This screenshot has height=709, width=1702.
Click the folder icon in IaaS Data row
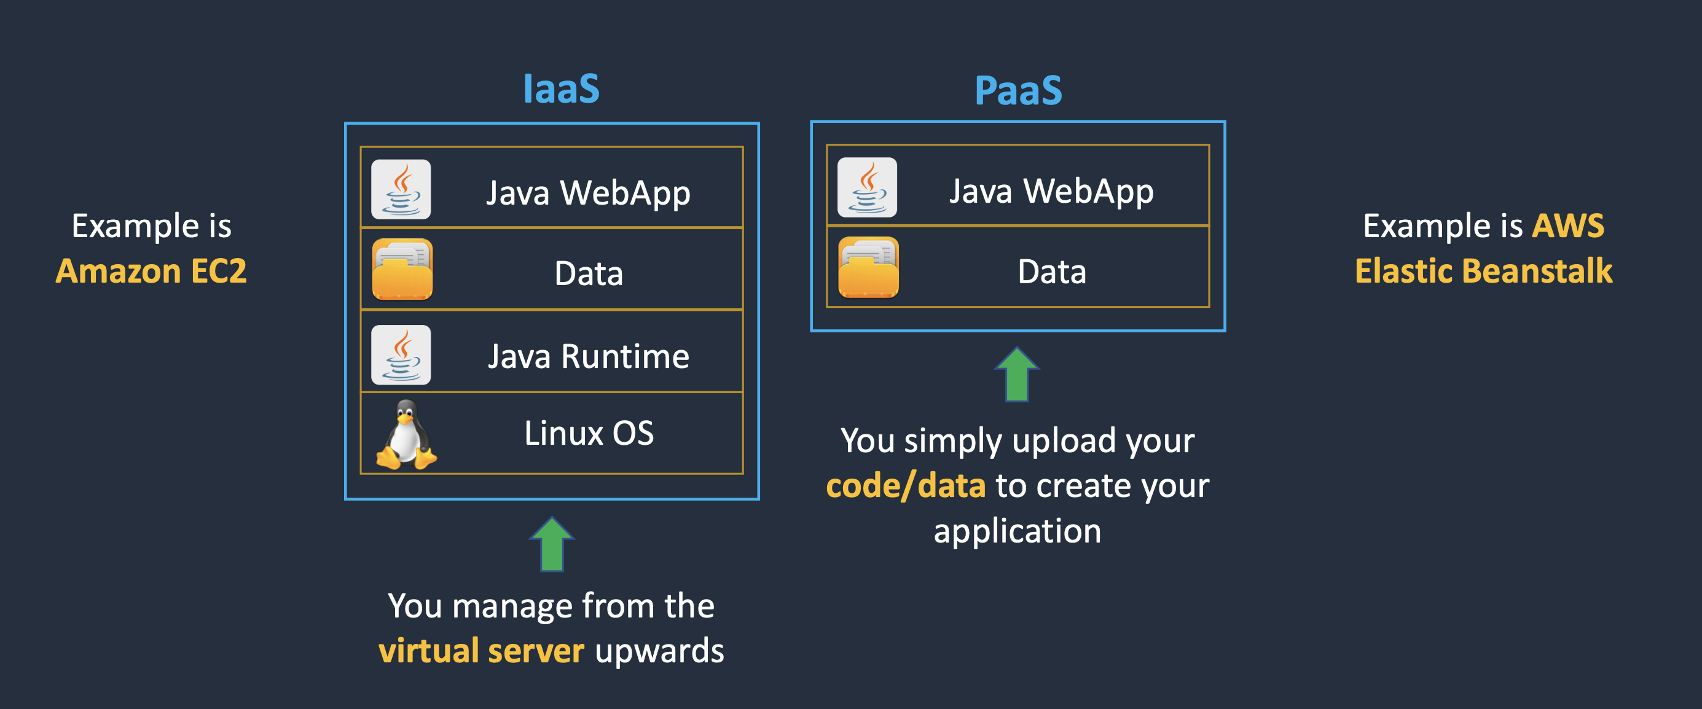(x=402, y=270)
